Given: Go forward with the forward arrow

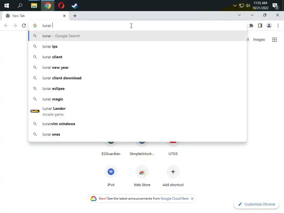Looking at the screenshot, I should coord(15,26).
